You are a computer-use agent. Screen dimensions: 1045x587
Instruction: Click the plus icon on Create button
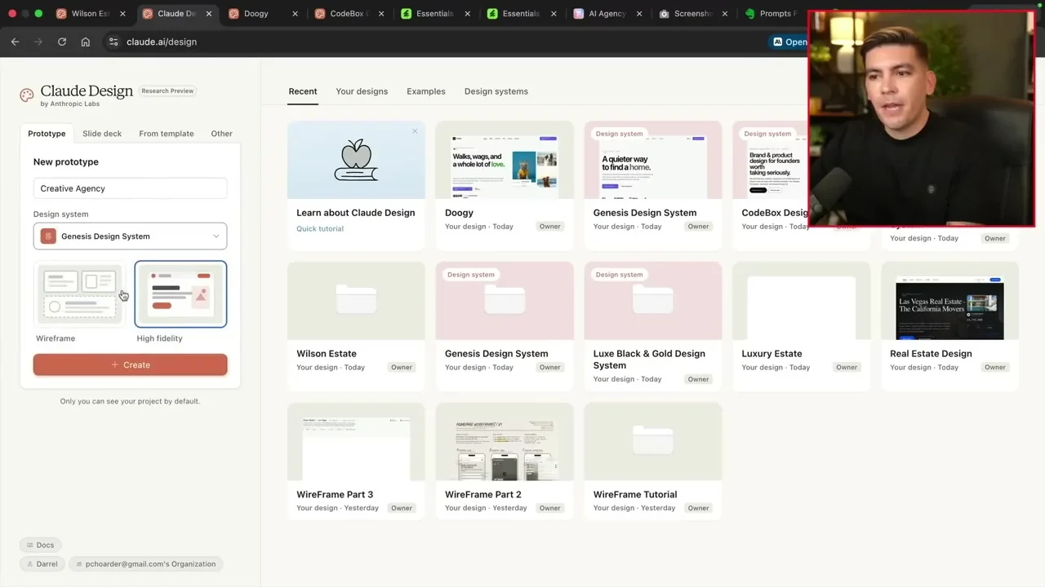coord(115,365)
